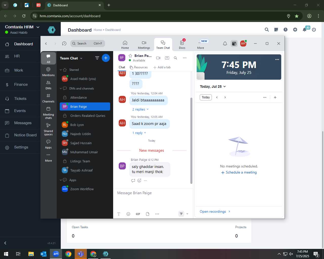Screen dimensions: 324x259
Task: Click the Today button in the calendar
Action: tap(206, 97)
